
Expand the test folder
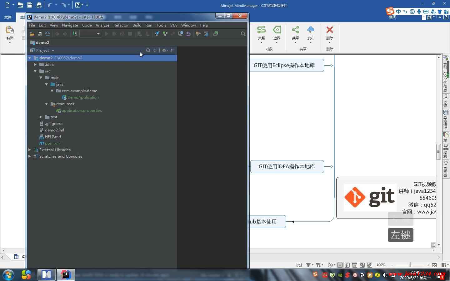[x=41, y=117]
